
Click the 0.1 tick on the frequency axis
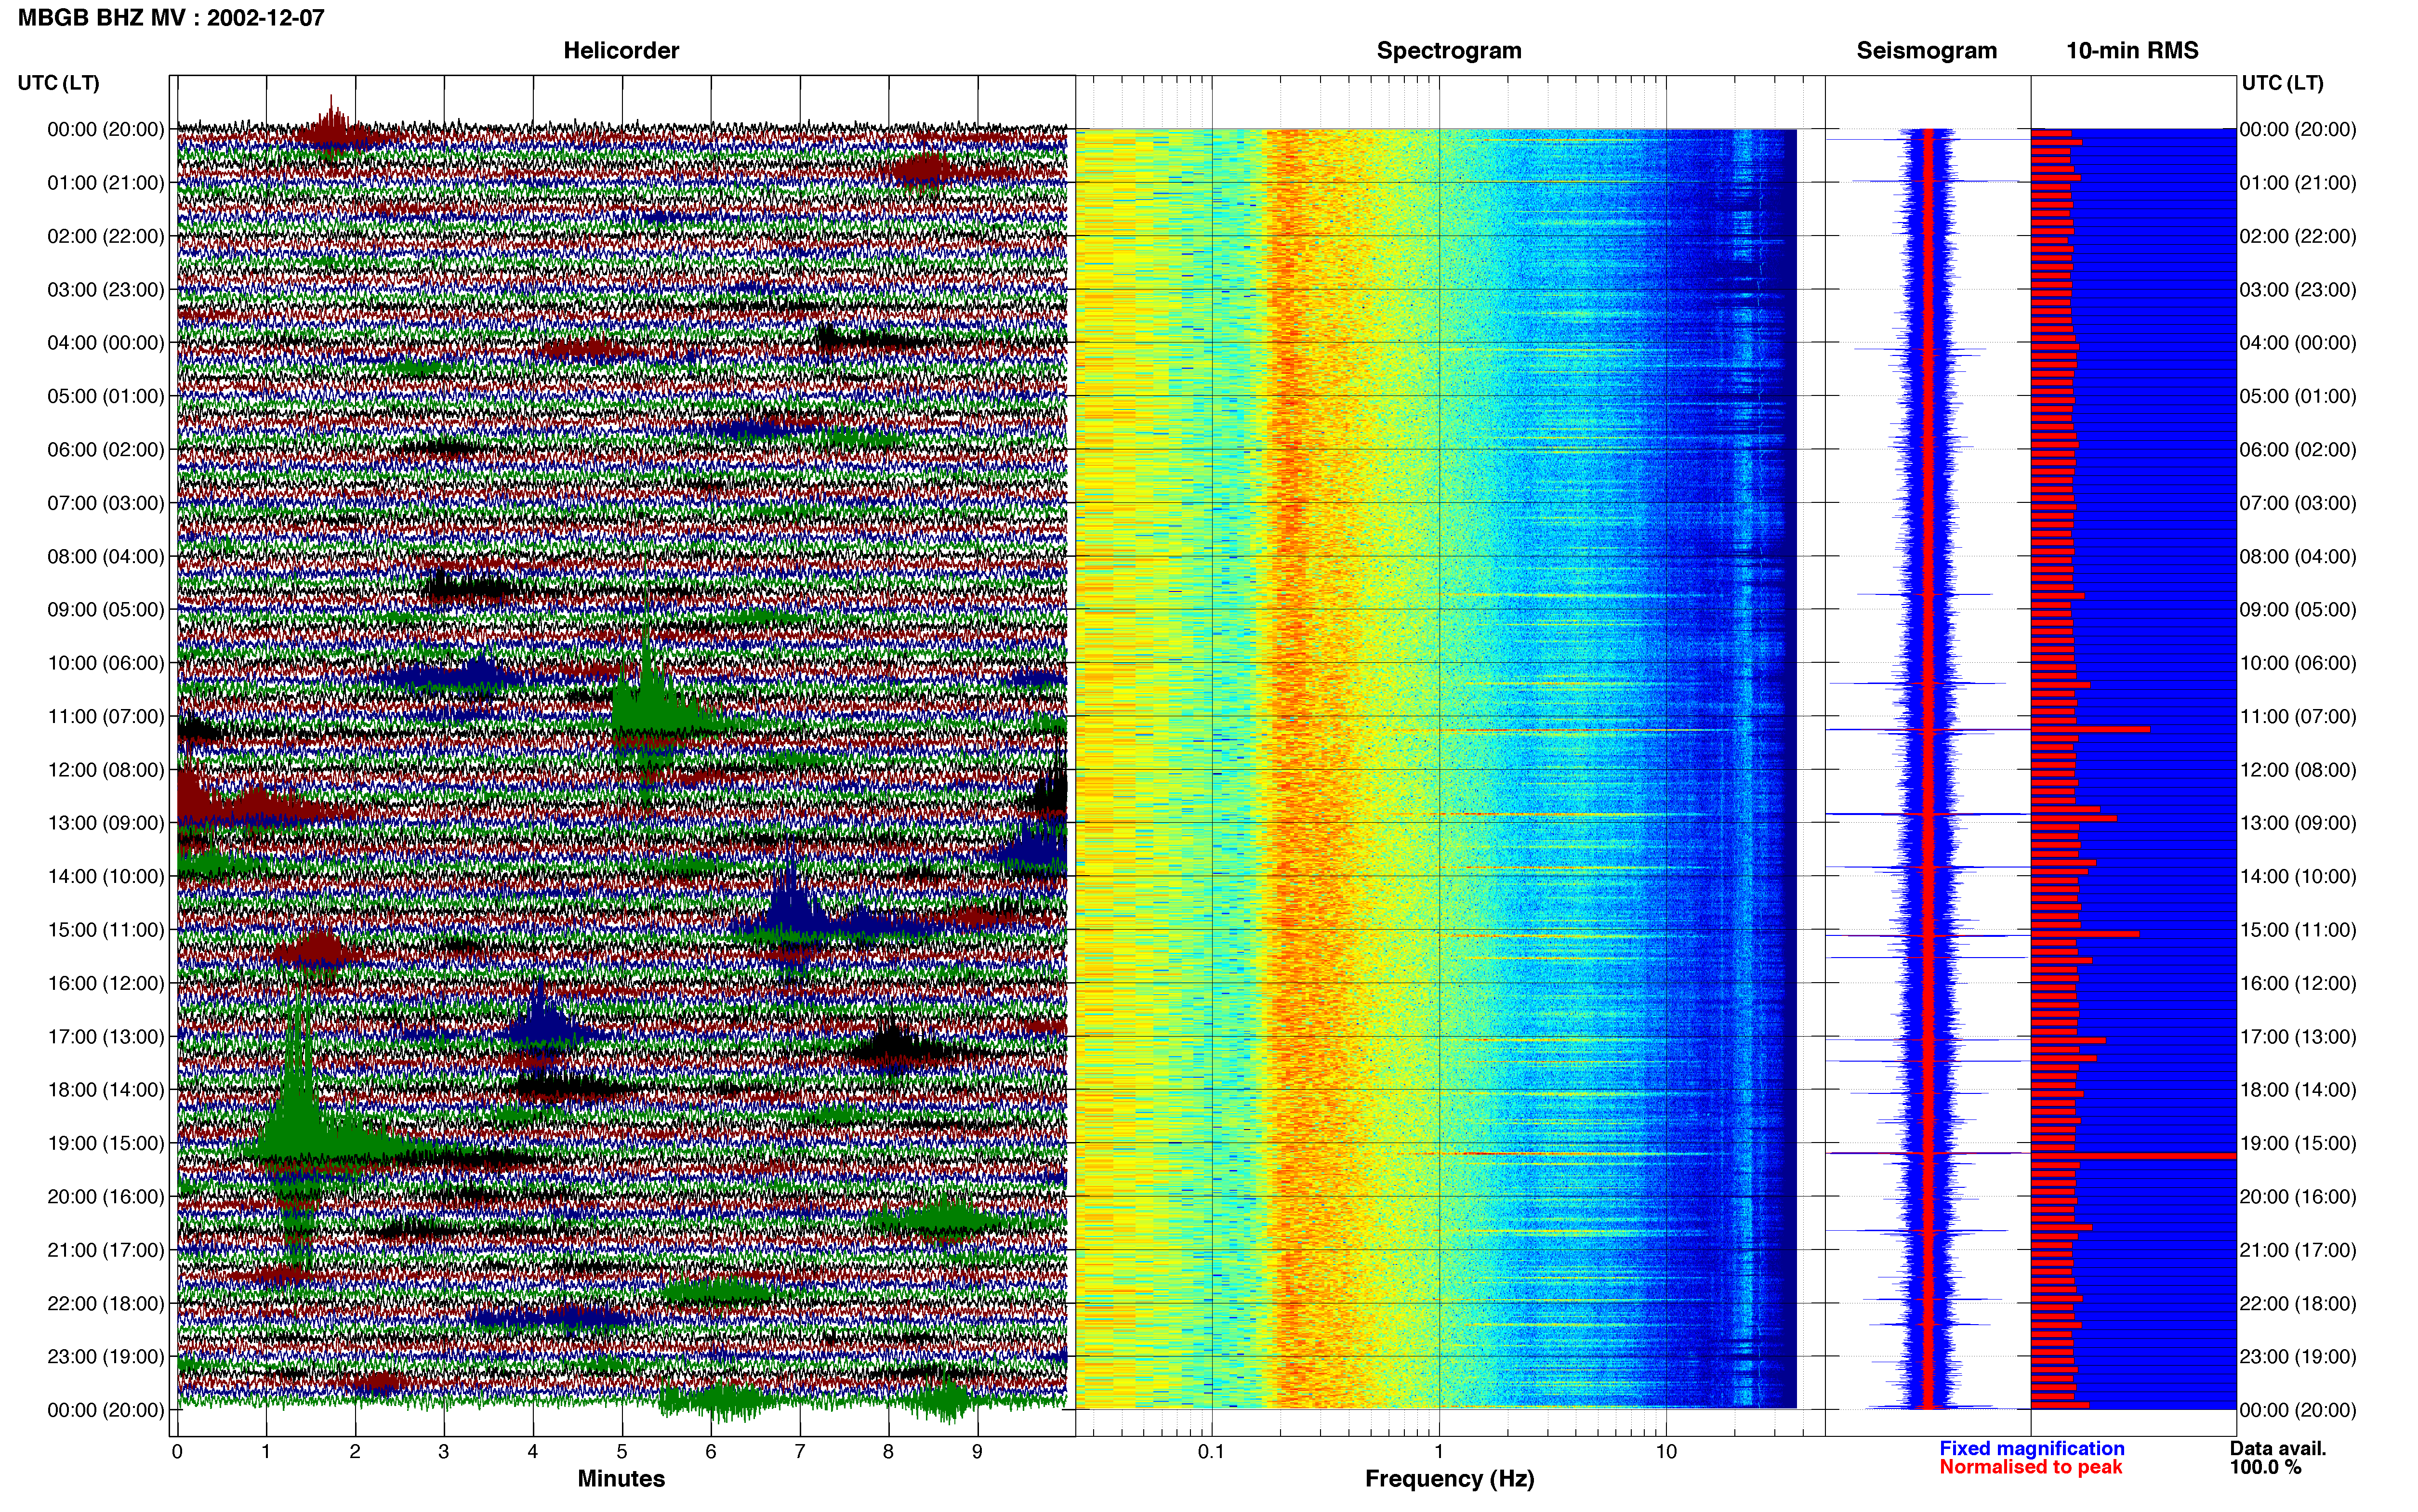1211,1452
